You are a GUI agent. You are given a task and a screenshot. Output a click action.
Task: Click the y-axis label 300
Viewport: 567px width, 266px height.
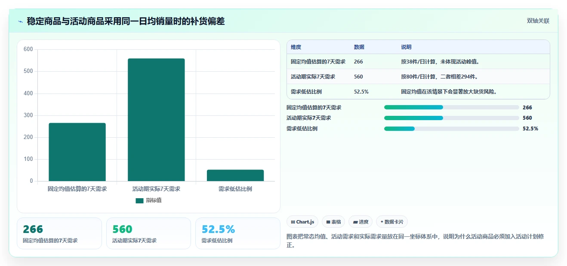(x=28, y=115)
